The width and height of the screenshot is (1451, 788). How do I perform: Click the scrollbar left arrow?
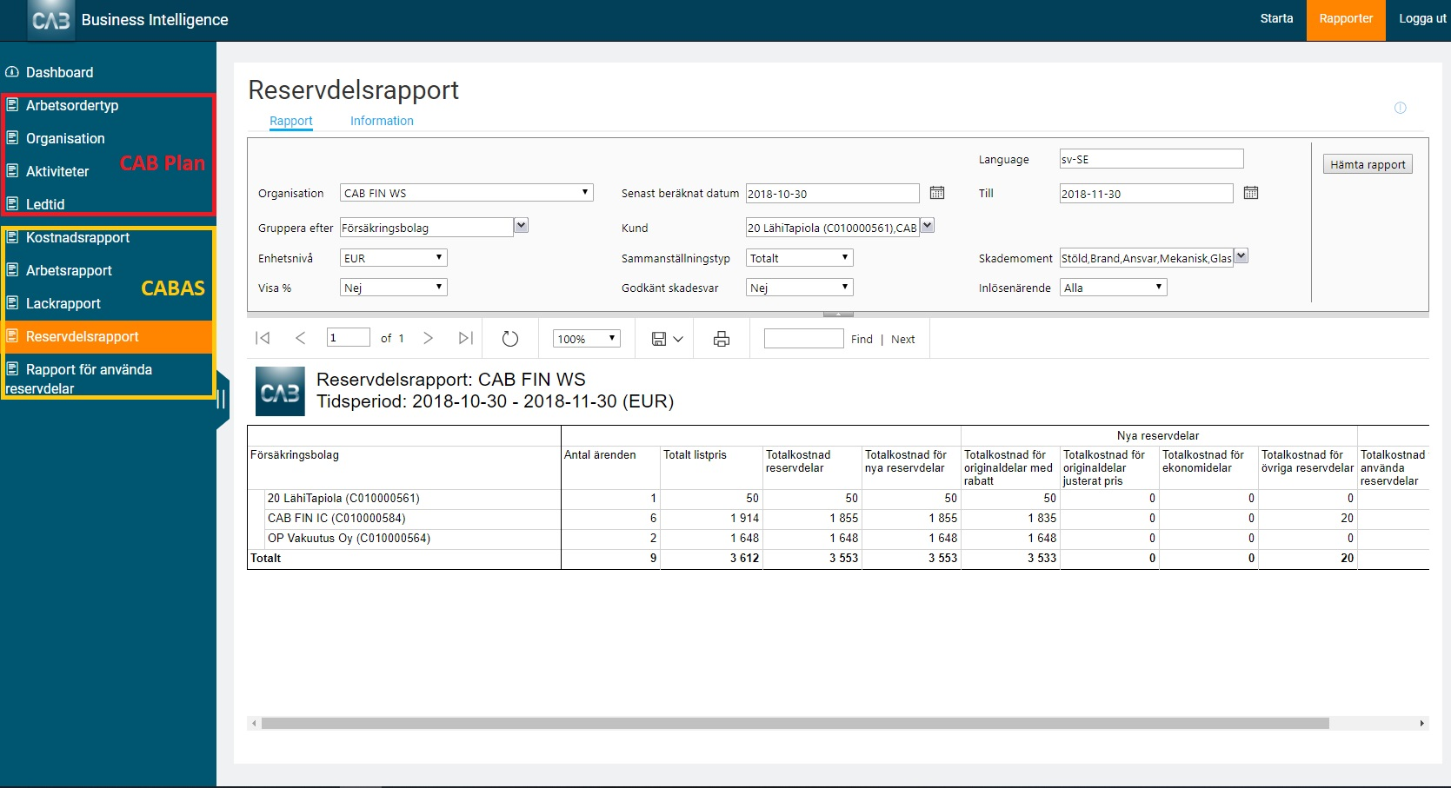click(254, 723)
